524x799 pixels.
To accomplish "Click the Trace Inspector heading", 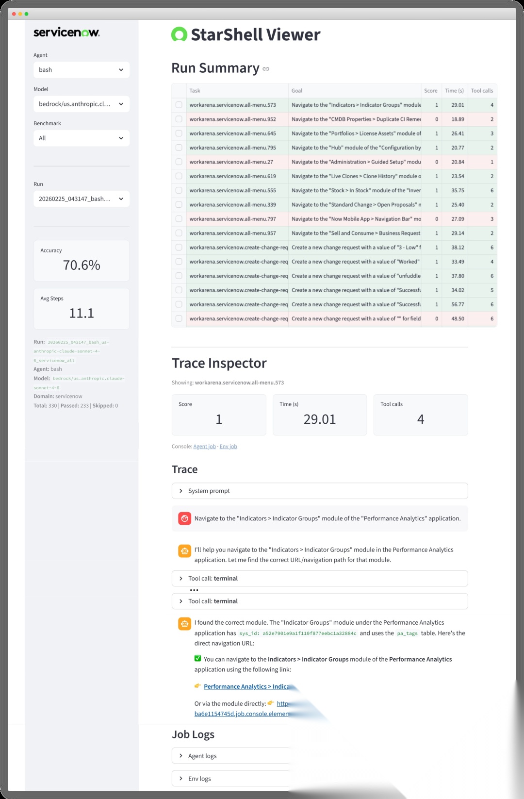I will [x=219, y=363].
